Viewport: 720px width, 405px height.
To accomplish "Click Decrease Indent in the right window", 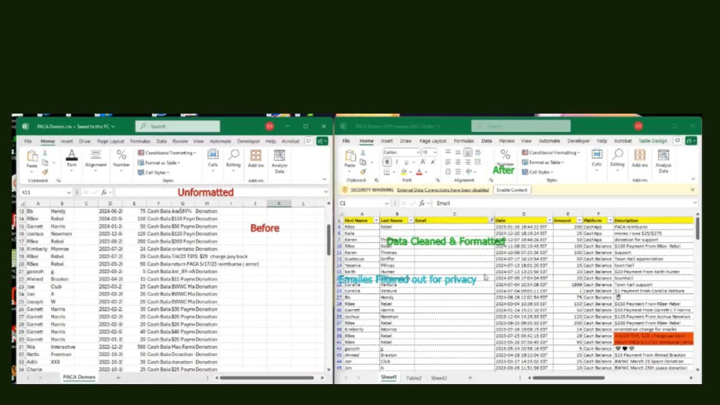I will [x=448, y=171].
